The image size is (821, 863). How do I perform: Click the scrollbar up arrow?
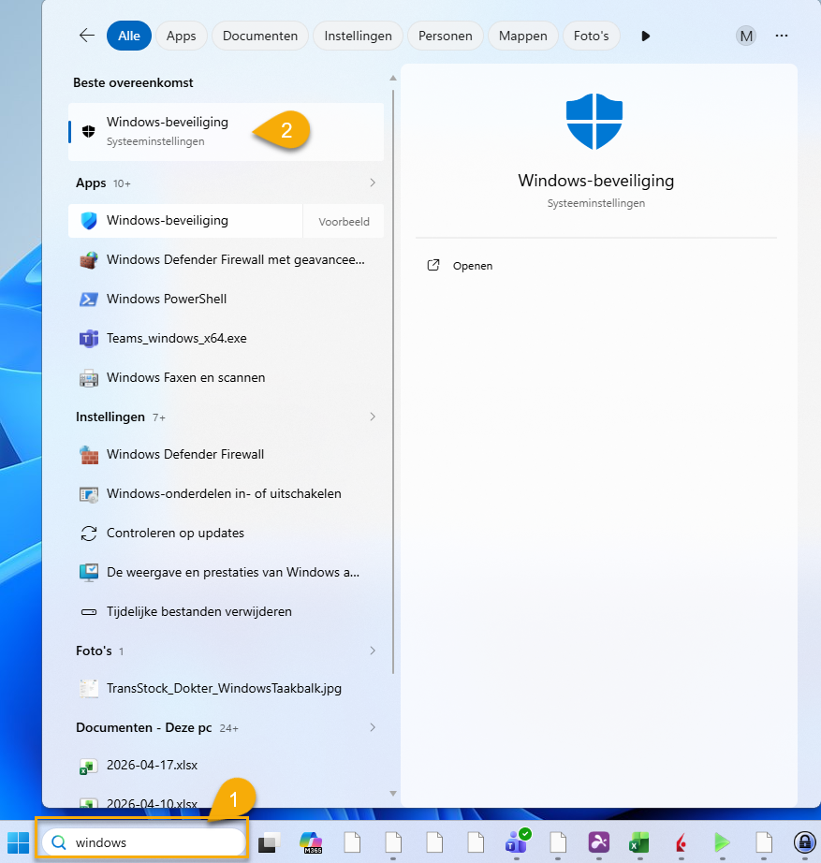[x=393, y=78]
